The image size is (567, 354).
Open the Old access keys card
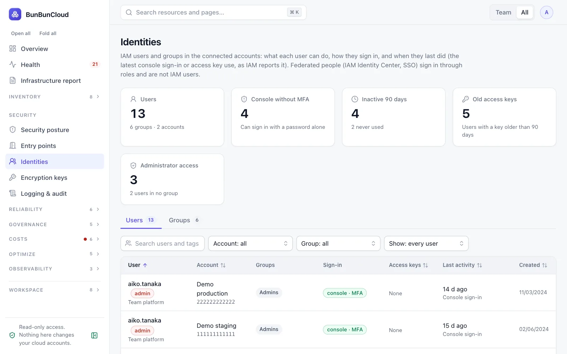504,117
